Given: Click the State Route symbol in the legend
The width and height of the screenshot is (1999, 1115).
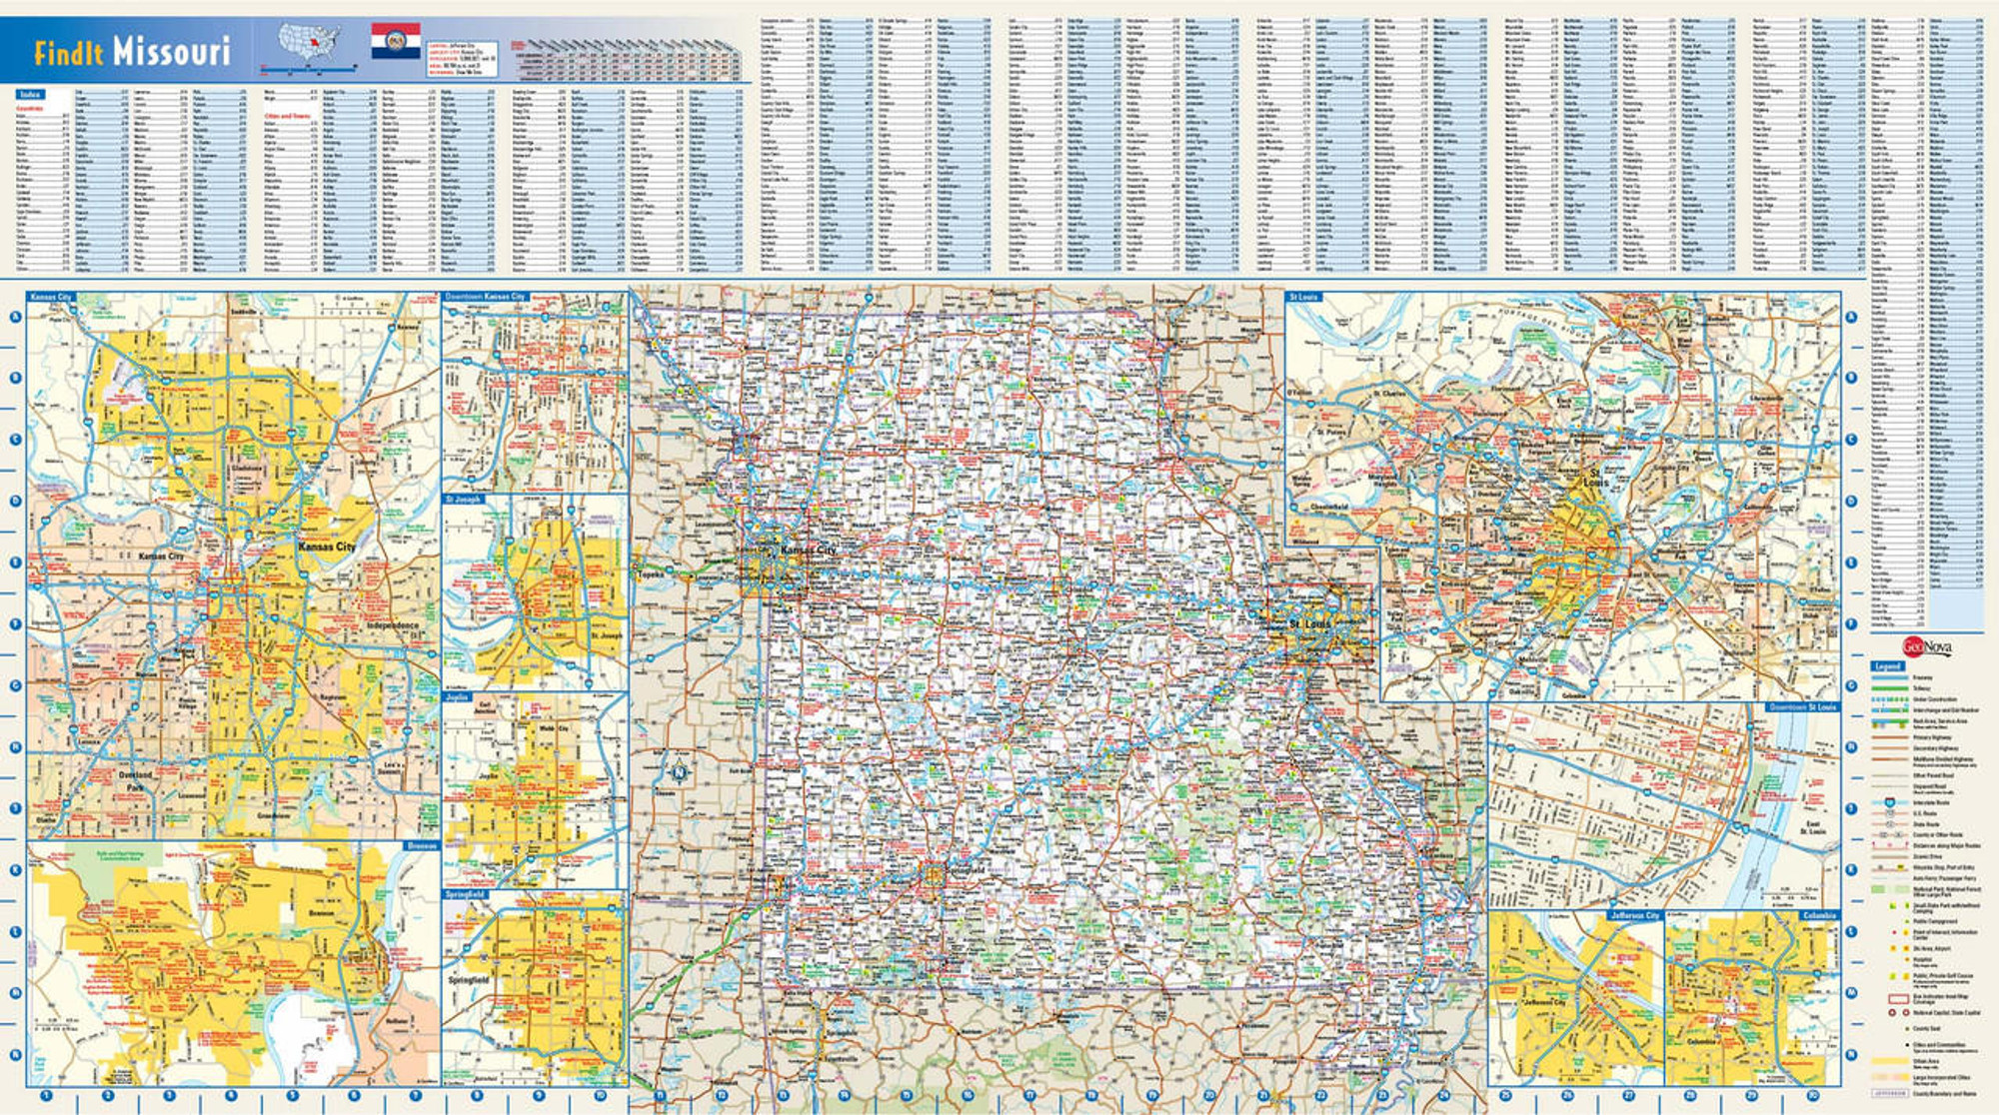Looking at the screenshot, I should [1889, 824].
